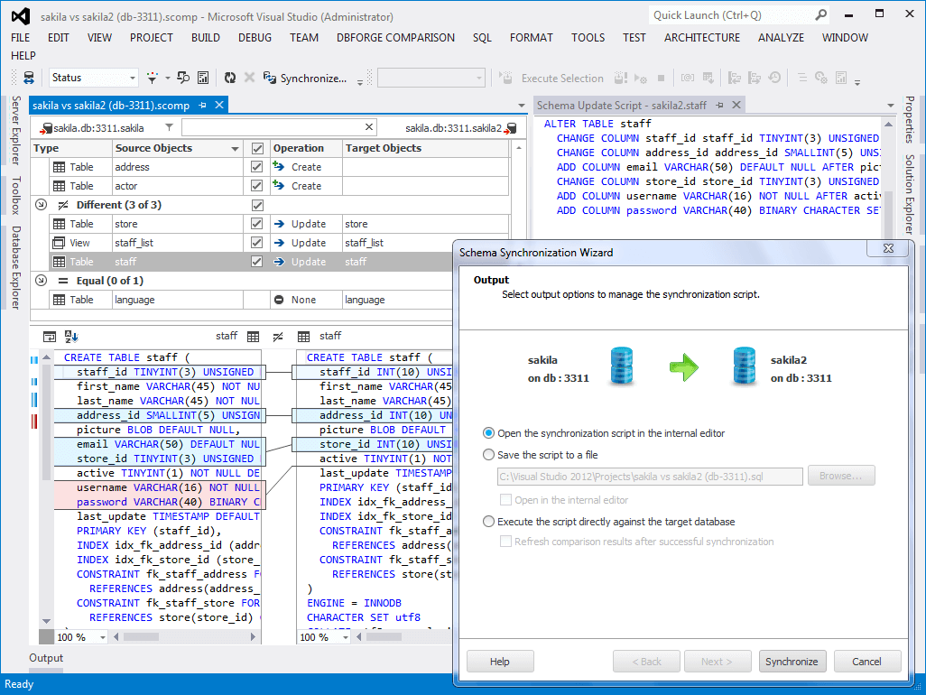926x695 pixels.
Task: Click the Cancel button in the wizard
Action: [x=867, y=662]
